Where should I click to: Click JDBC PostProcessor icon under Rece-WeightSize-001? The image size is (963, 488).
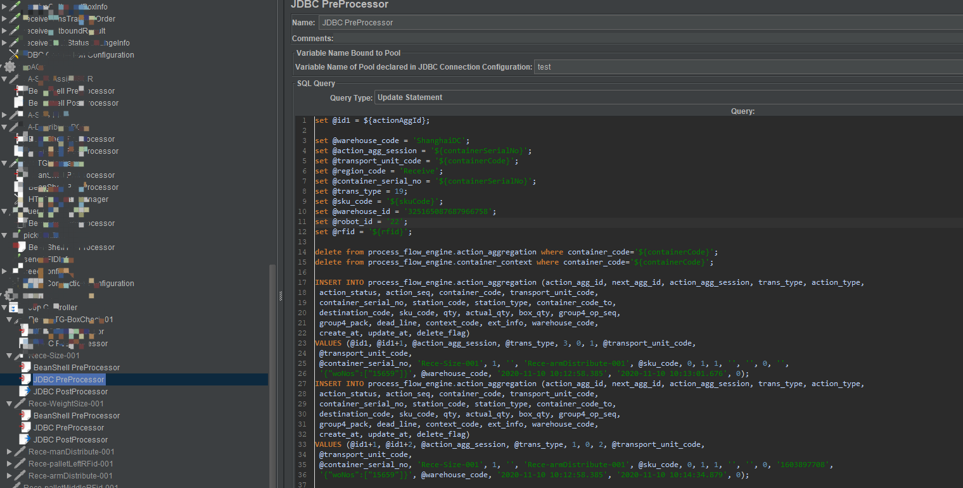tap(25, 440)
